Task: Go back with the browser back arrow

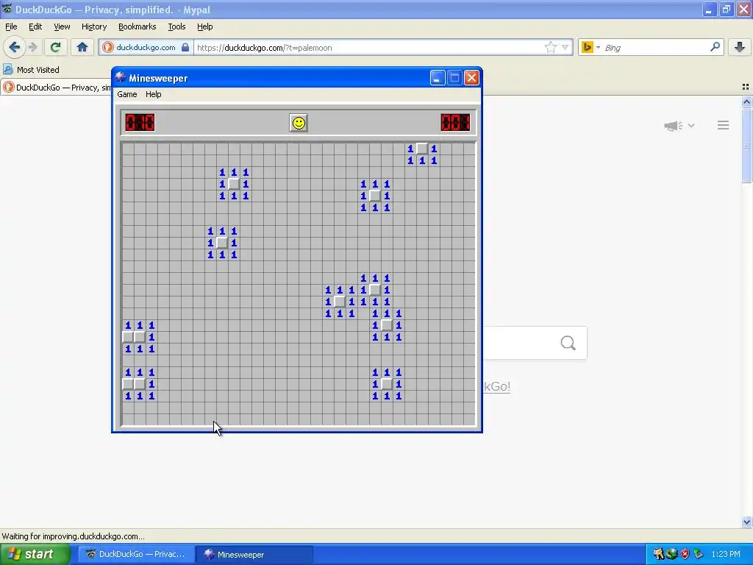Action: (x=15, y=47)
